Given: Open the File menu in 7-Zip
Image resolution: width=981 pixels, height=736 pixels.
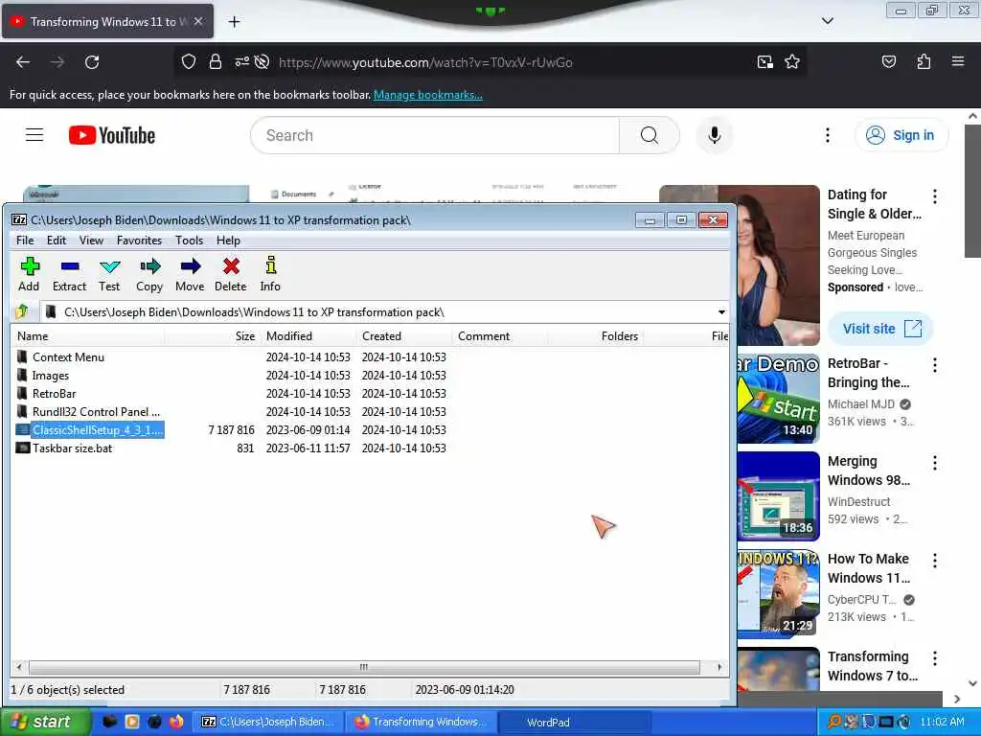Looking at the screenshot, I should click(x=25, y=241).
